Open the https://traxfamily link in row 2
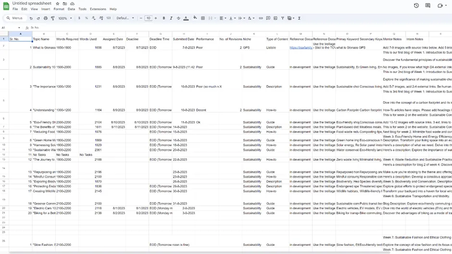The height and width of the screenshot is (254, 452). [x=301, y=48]
